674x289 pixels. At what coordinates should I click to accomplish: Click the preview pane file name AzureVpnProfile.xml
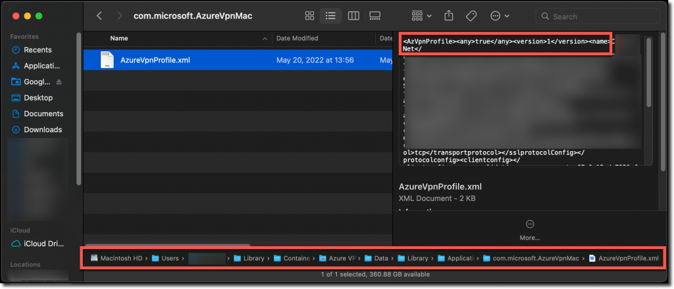pyautogui.click(x=440, y=187)
